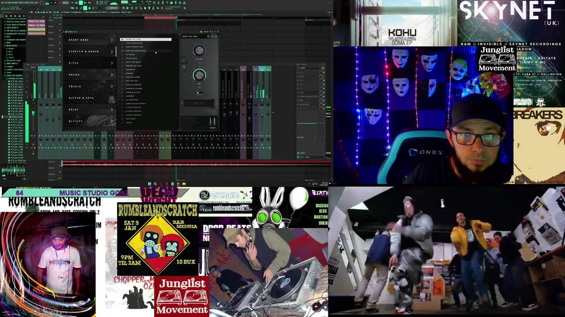Image resolution: width=565 pixels, height=317 pixels.
Task: Select the Track 1 label in playlist
Action: 50,20
